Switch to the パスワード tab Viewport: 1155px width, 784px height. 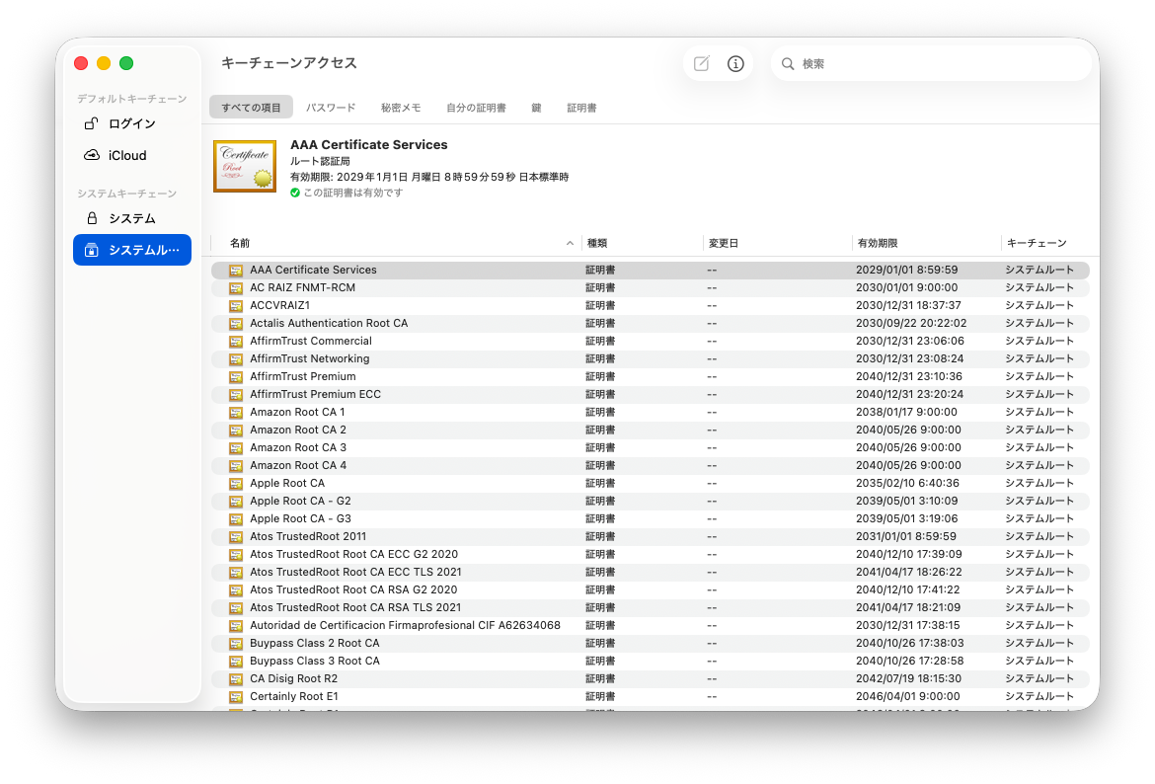click(331, 108)
